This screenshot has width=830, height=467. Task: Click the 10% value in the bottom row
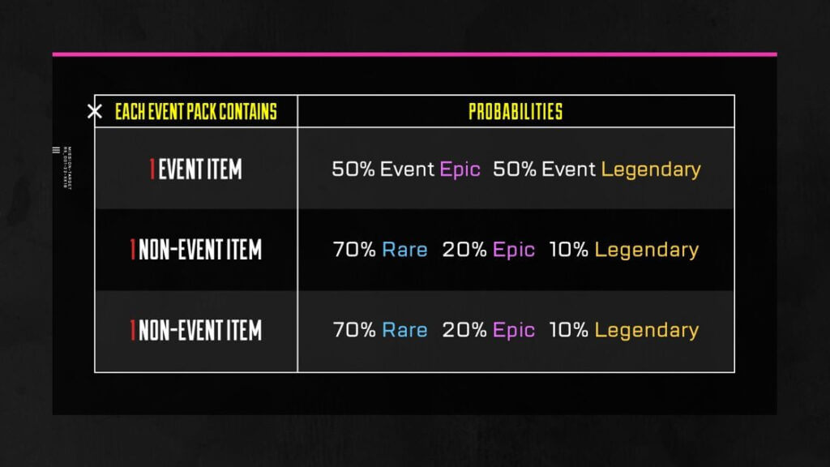pos(568,330)
